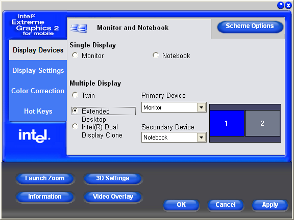Open the Secondary Device dropdown
The height and width of the screenshot is (220, 294).
pyautogui.click(x=202, y=137)
